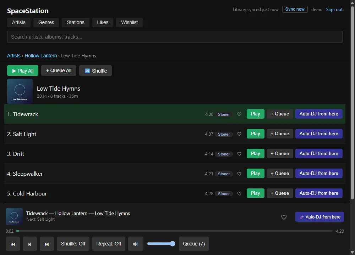Image resolution: width=355 pixels, height=255 pixels.
Task: Click the Stoner tag on Salt Light
Action: point(224,134)
